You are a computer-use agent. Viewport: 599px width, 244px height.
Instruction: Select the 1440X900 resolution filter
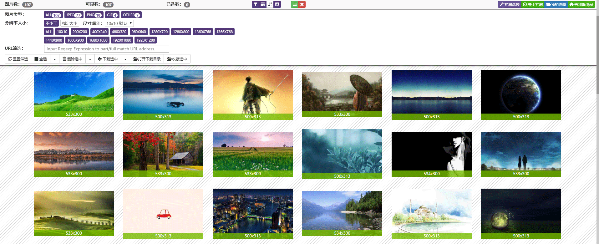pyautogui.click(x=54, y=40)
